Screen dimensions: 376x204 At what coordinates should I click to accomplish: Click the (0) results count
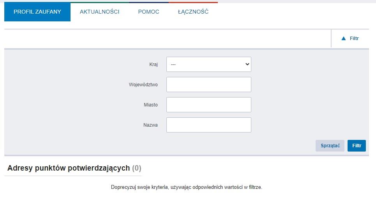[x=136, y=168]
